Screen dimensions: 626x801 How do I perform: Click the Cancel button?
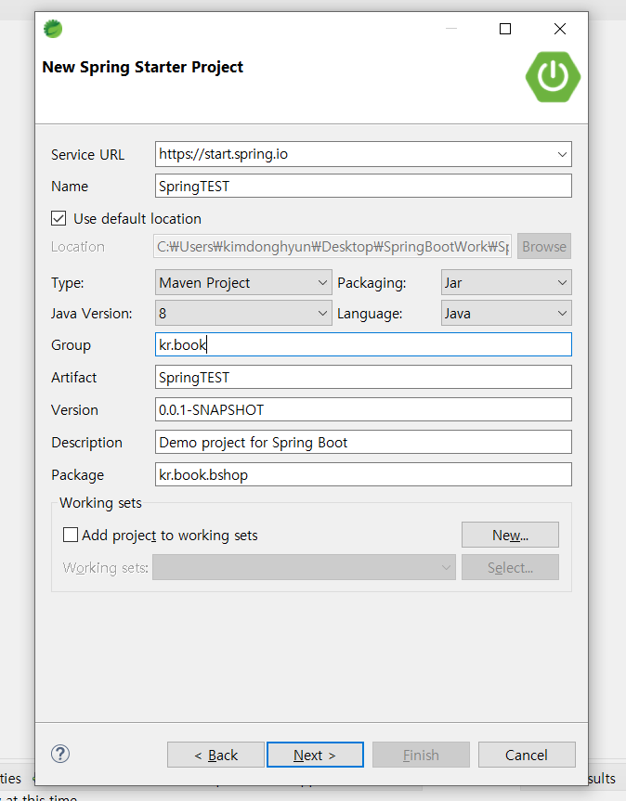pyautogui.click(x=527, y=755)
